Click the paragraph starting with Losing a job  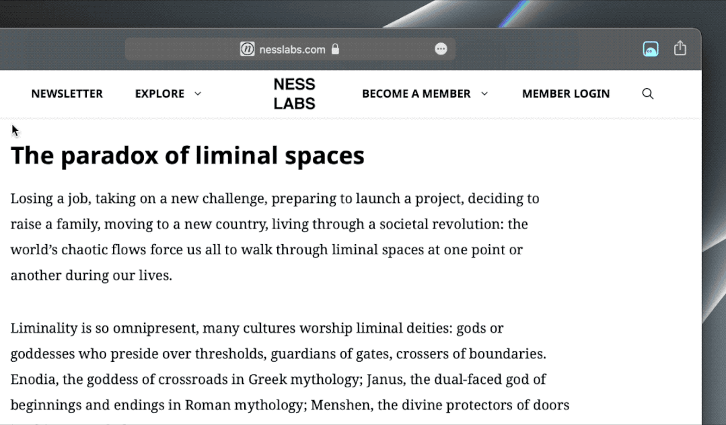[x=275, y=237]
